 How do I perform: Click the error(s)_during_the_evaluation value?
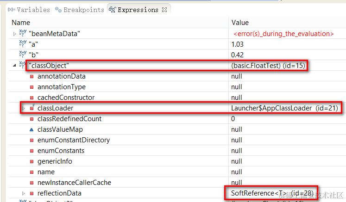[x=283, y=34]
